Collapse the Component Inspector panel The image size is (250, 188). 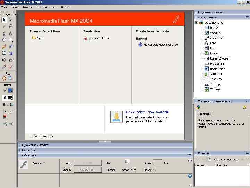coord(199,101)
